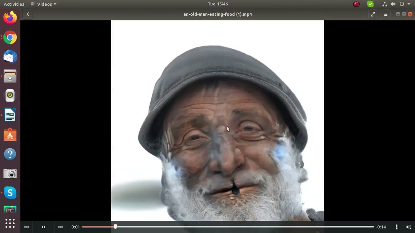This screenshot has height=233, width=415.
Task: Launch Firefox from the dock
Action: point(10,18)
